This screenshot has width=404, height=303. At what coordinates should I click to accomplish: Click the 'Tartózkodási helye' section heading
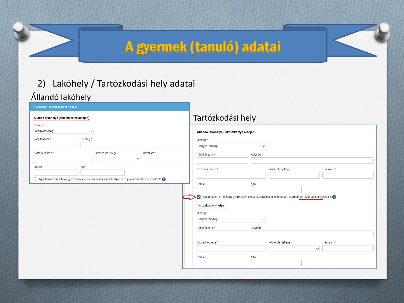pos(210,205)
